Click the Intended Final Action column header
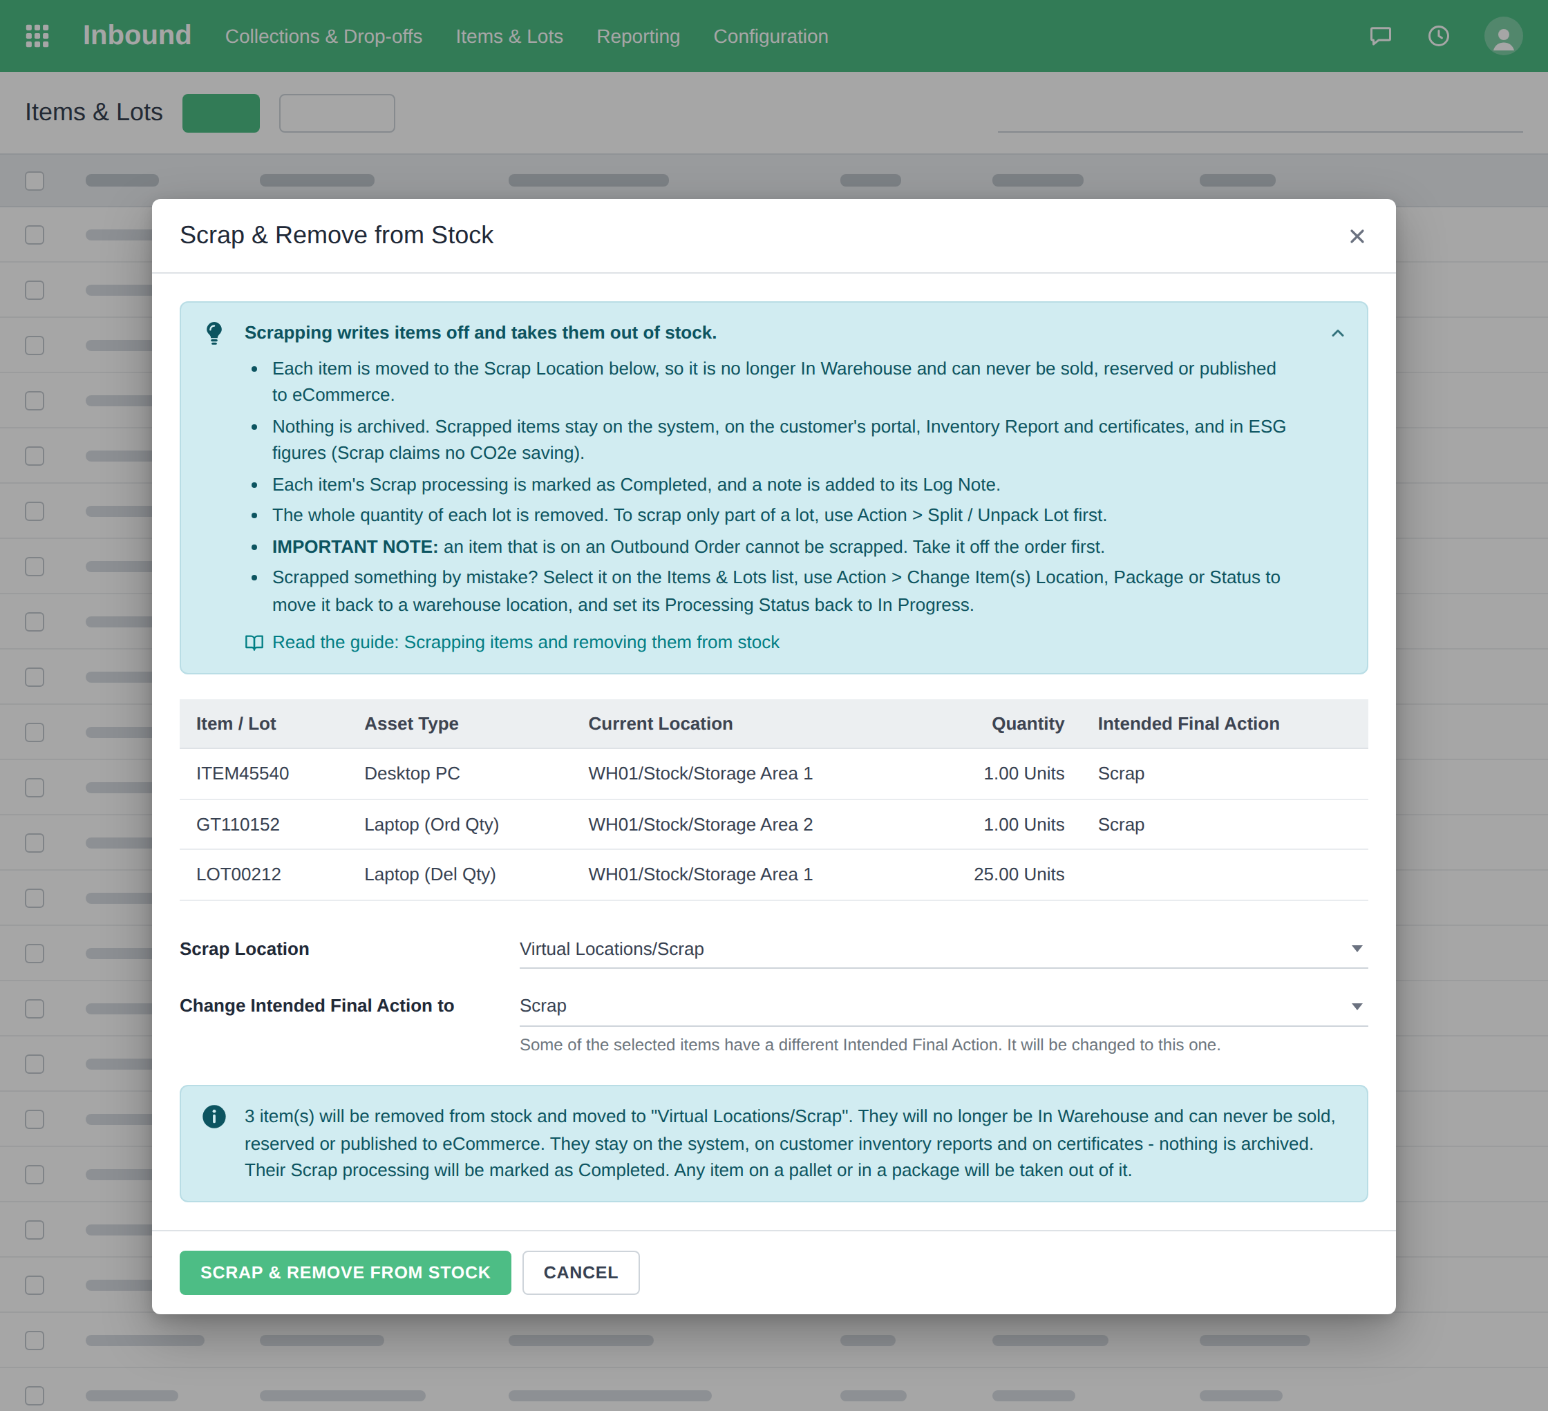Image resolution: width=1548 pixels, height=1411 pixels. point(1189,723)
